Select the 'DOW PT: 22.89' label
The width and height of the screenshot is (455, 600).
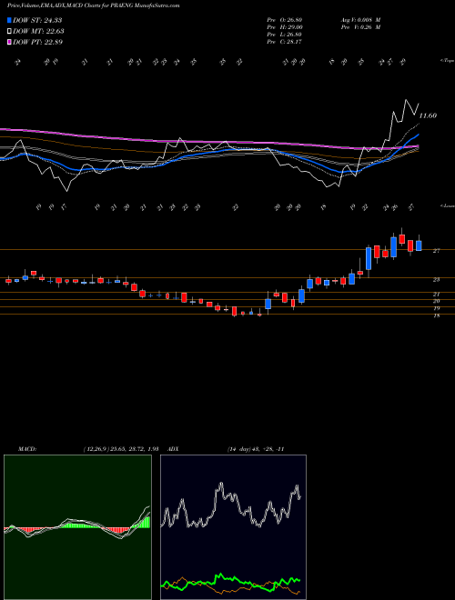point(37,42)
